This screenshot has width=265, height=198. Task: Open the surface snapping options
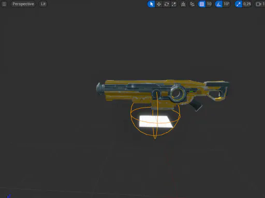coord(192,4)
